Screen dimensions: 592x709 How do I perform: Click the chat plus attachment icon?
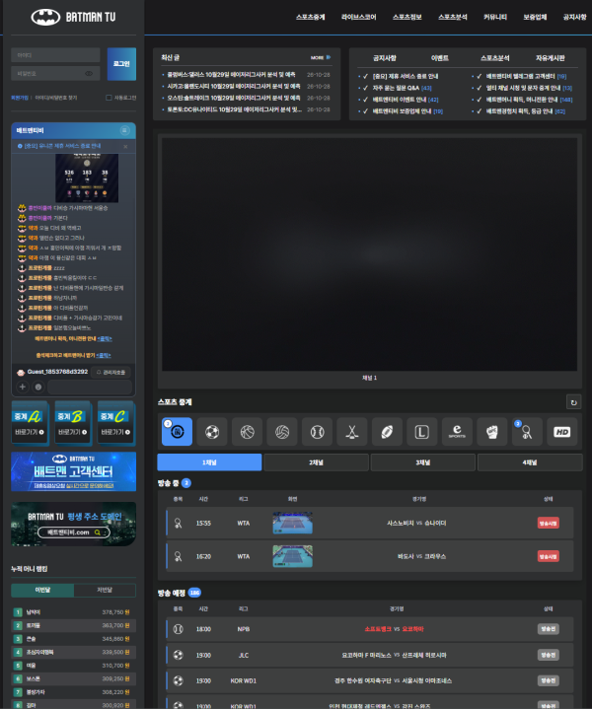pyautogui.click(x=22, y=387)
